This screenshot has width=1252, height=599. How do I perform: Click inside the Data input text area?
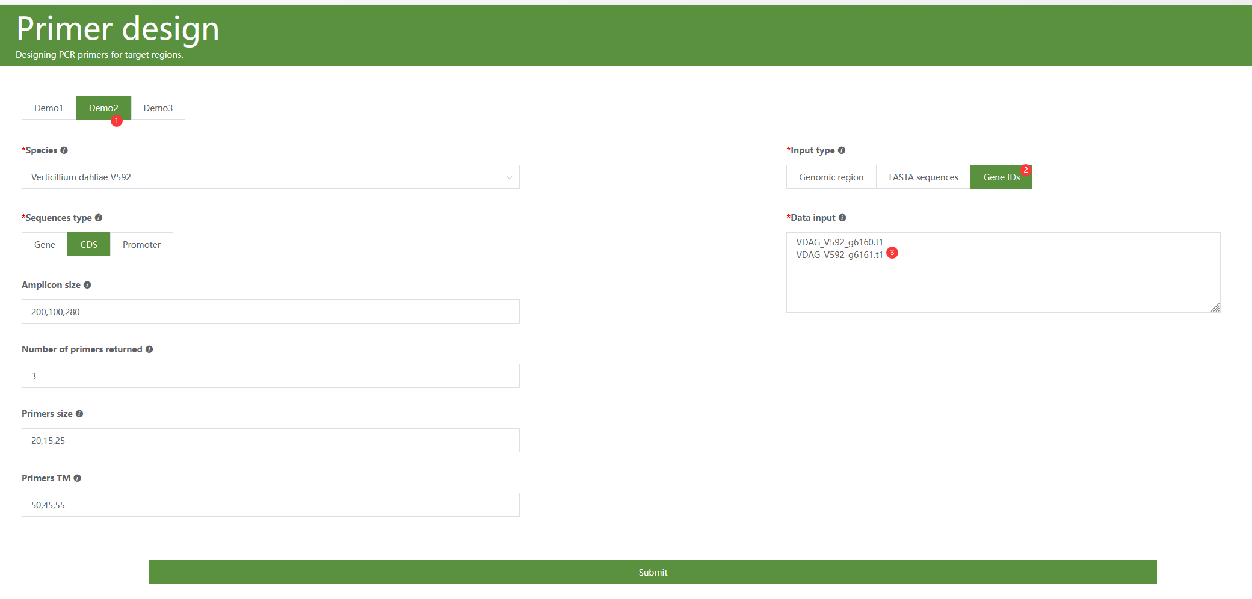1004,272
